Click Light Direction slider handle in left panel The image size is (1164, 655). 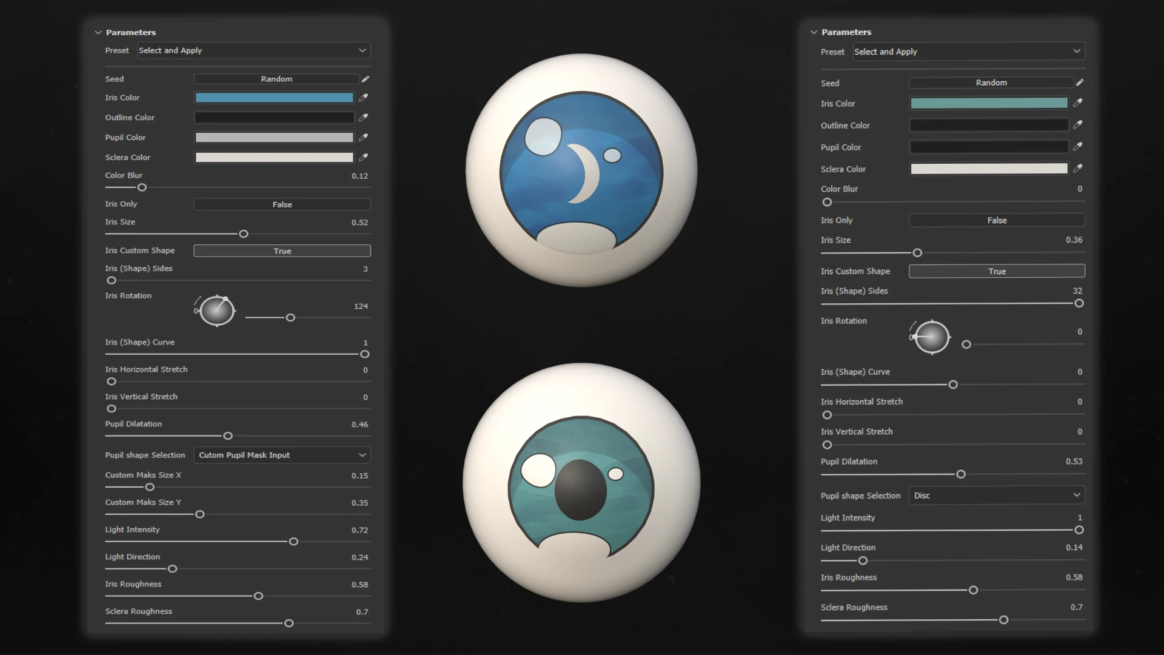pyautogui.click(x=172, y=569)
